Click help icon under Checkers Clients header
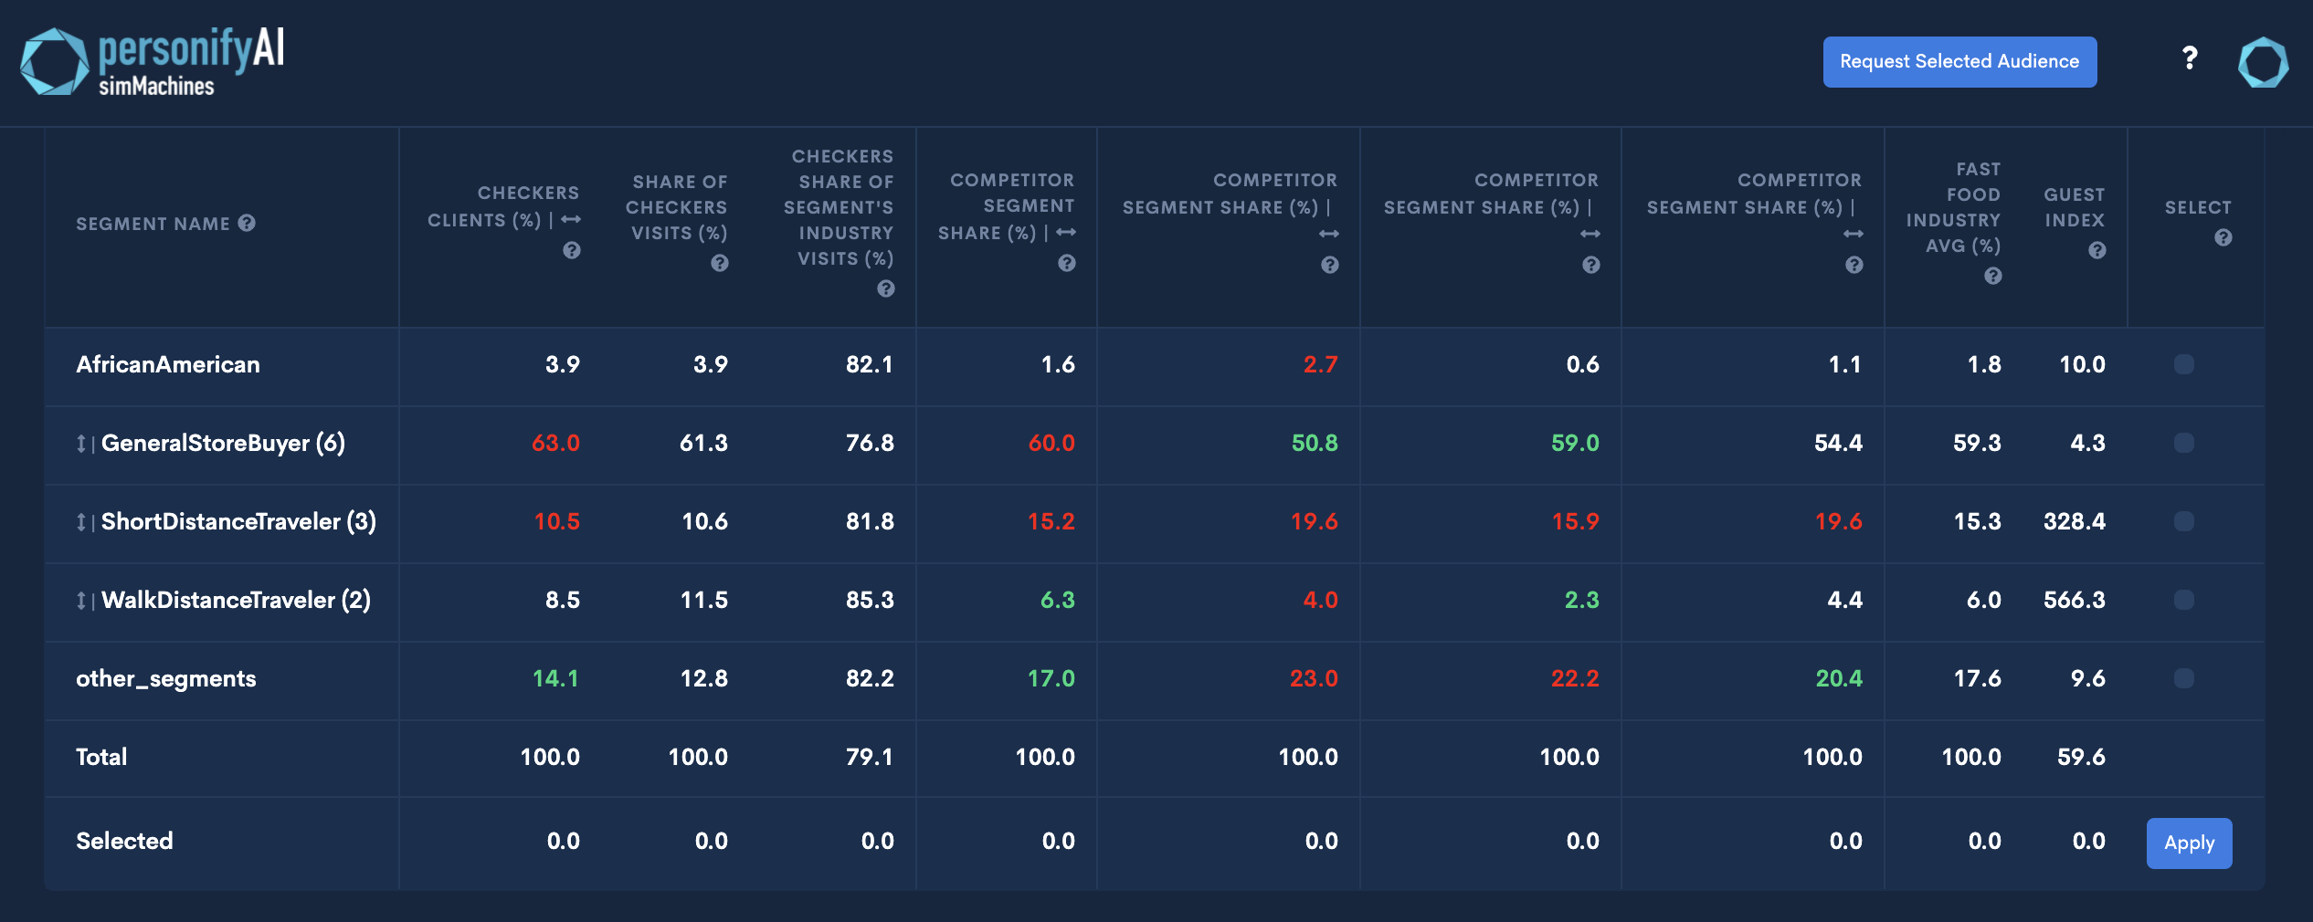The height and width of the screenshot is (922, 2313). [572, 250]
